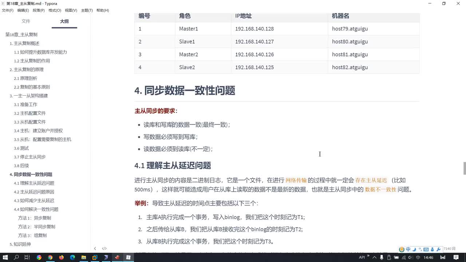Expand the taskbar toolbar overflow chevron

pyautogui.click(x=368, y=255)
